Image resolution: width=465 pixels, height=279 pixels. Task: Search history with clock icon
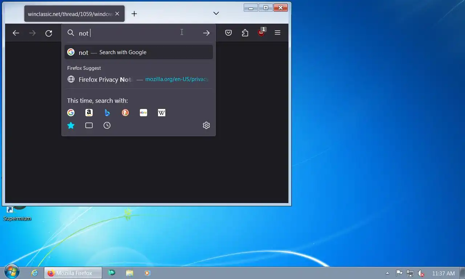(x=107, y=125)
